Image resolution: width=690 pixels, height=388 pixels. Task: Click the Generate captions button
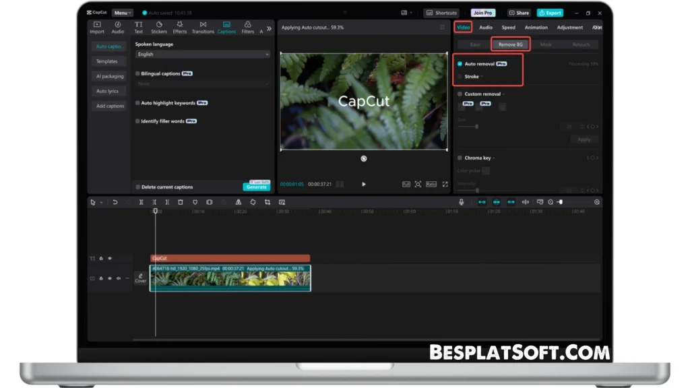click(x=257, y=187)
